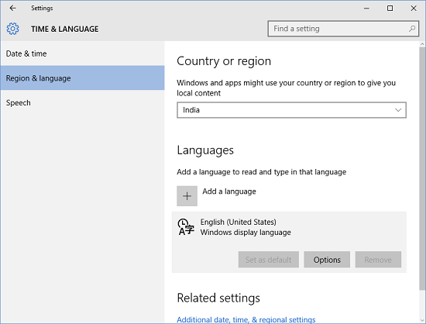
Task: Select English (United States) language entry
Action: (289, 242)
